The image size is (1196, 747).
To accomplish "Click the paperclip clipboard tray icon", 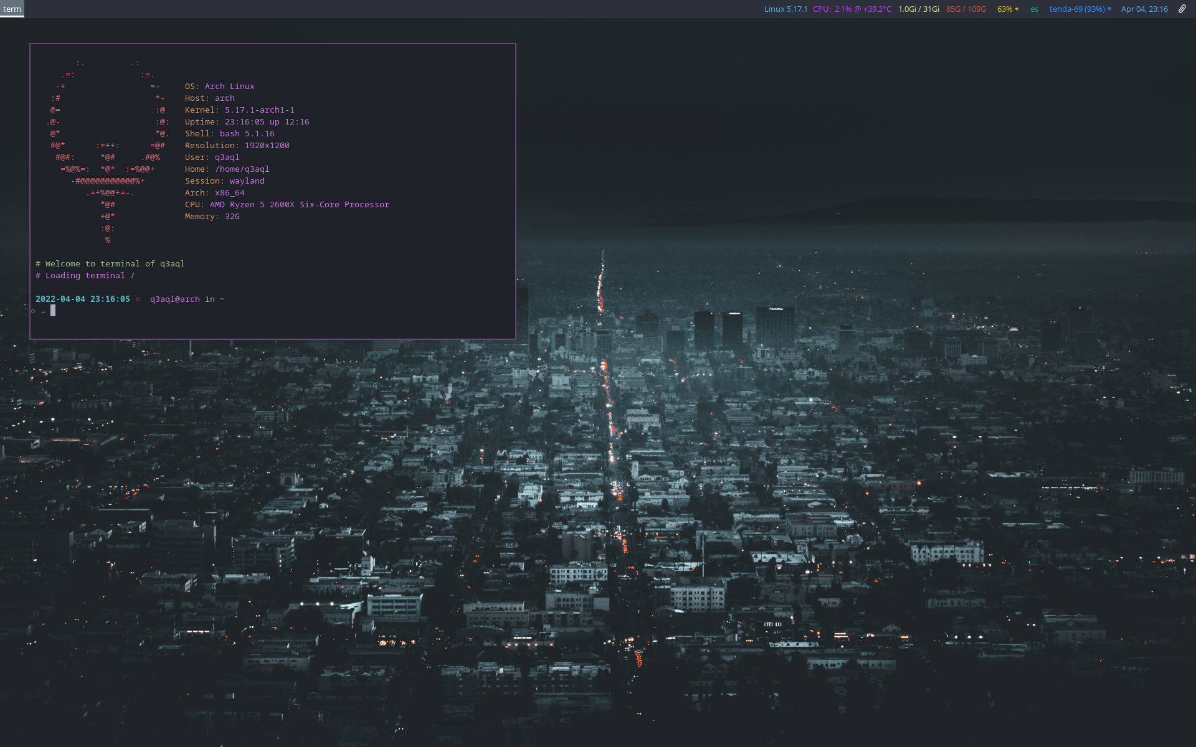I will point(1182,9).
